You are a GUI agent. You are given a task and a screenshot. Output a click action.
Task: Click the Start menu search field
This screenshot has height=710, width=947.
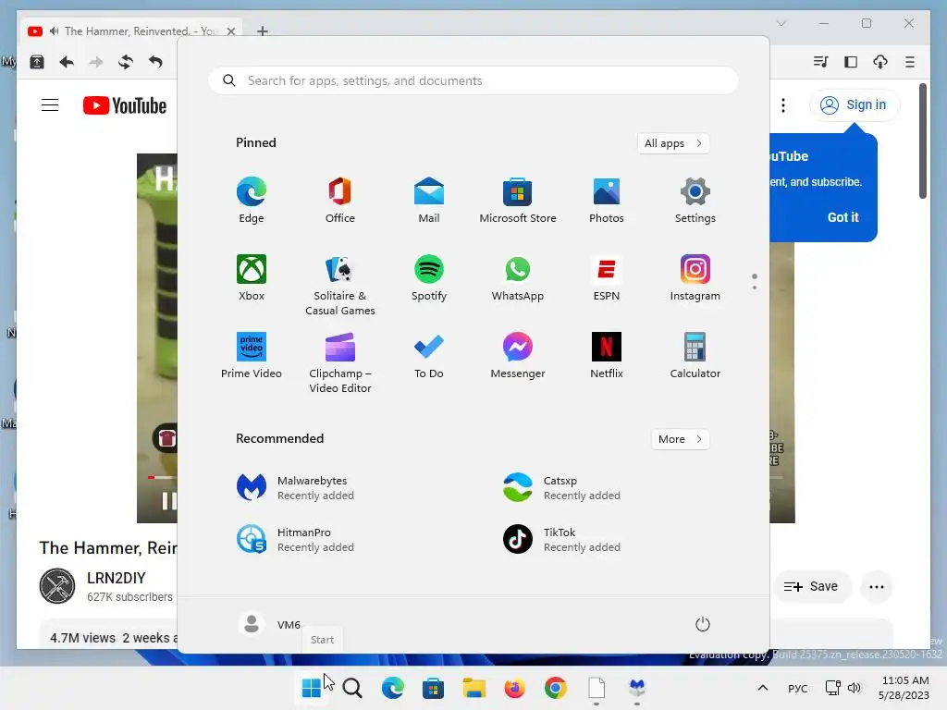pos(473,81)
